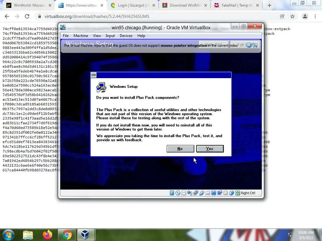Open the USB devices status icon
The width and height of the screenshot is (322, 241).
pyautogui.click(x=202, y=193)
